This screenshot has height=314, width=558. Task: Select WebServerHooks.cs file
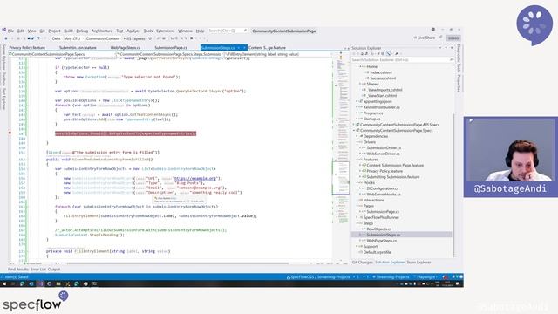point(384,194)
